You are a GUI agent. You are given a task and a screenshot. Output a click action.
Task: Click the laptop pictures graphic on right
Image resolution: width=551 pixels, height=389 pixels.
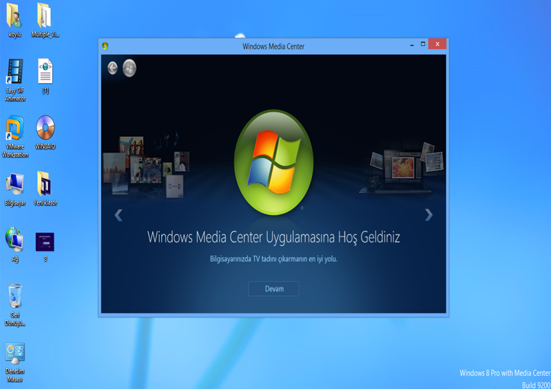402,168
